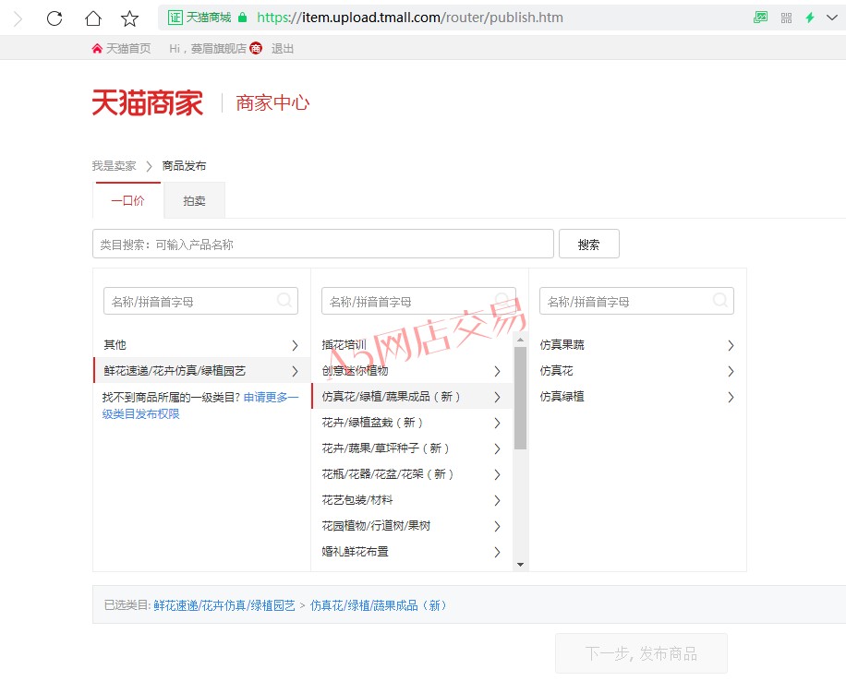Screen dimensions: 846x681
Task: Click the address bar URL
Action: coord(409,18)
